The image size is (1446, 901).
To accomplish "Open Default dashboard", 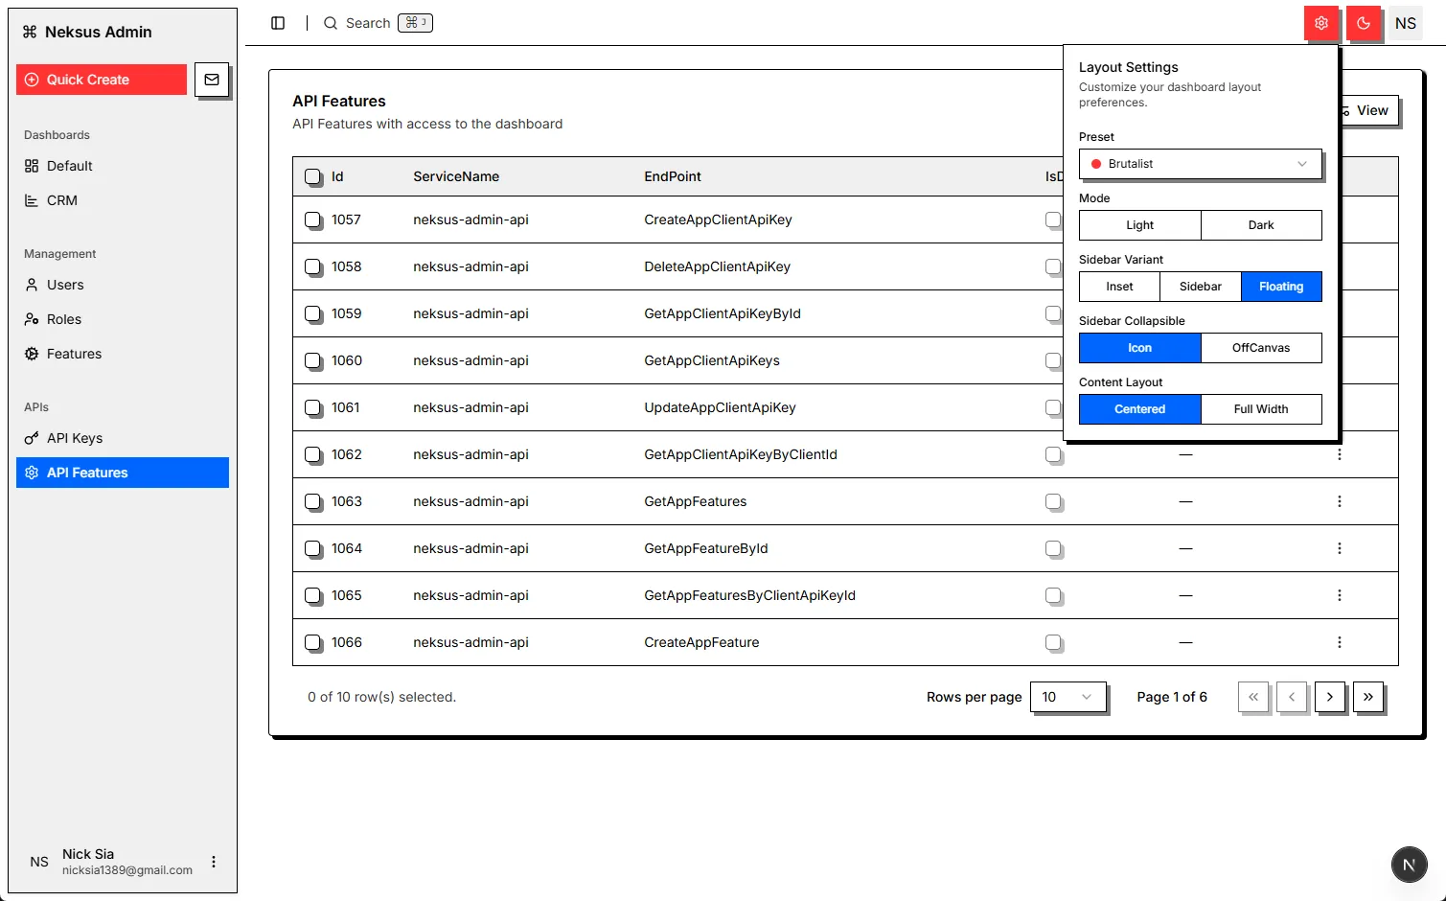I will click(x=123, y=166).
